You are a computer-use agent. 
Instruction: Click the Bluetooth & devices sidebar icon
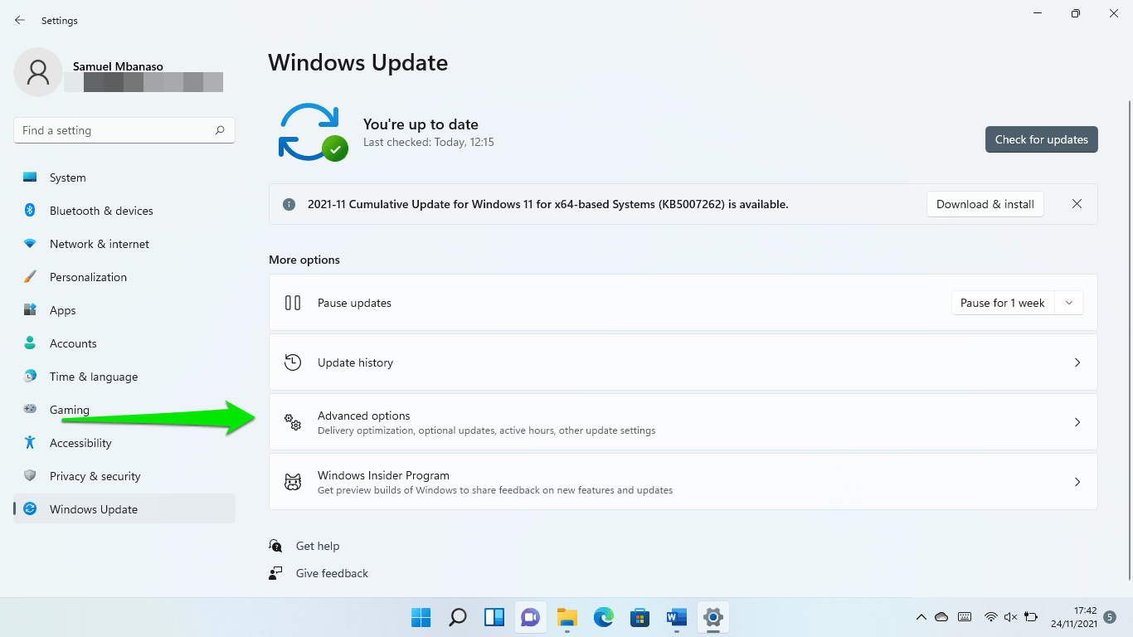point(30,211)
